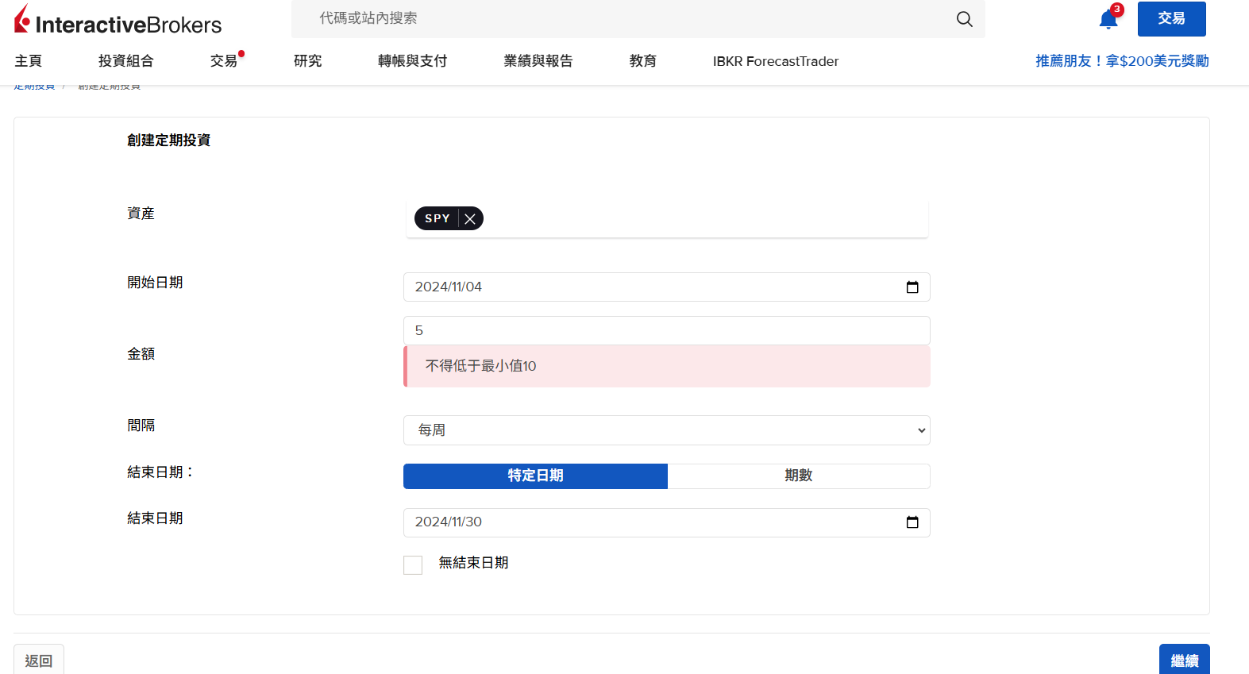Image resolution: width=1249 pixels, height=674 pixels.
Task: Remove the SPY asset chip
Action: (470, 218)
